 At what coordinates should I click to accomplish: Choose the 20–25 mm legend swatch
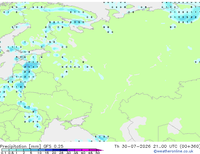[56, 150]
